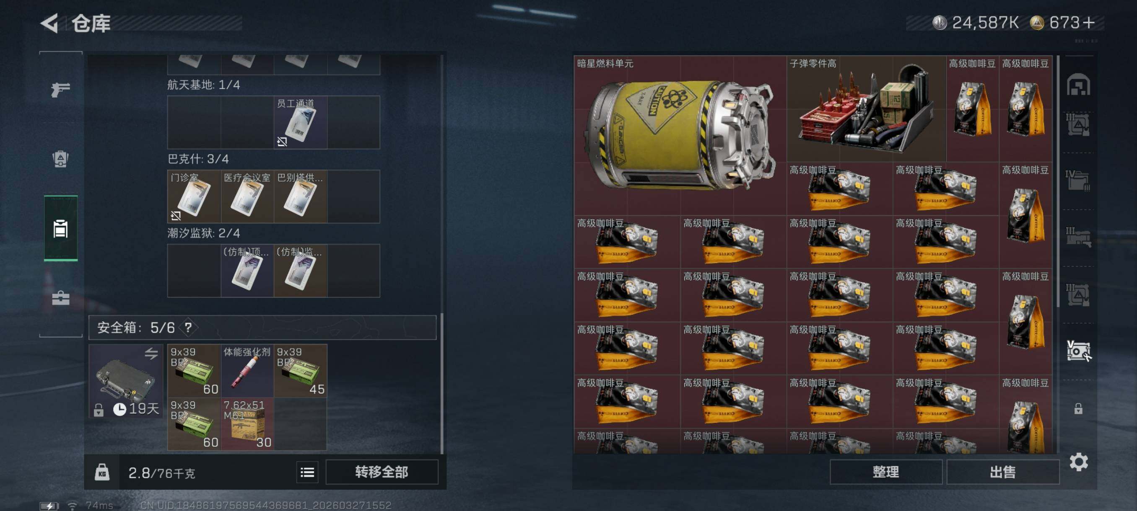Image resolution: width=1137 pixels, height=511 pixels.
Task: Toggle the list view icon beside 转移全部
Action: pyautogui.click(x=307, y=472)
